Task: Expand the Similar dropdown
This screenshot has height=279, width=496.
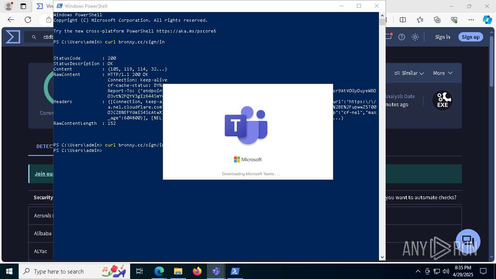Action: [409, 73]
